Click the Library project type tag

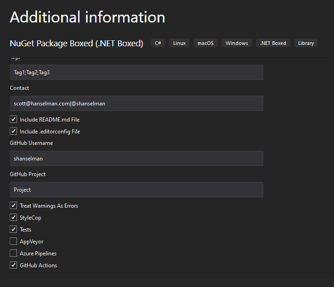pyautogui.click(x=306, y=43)
